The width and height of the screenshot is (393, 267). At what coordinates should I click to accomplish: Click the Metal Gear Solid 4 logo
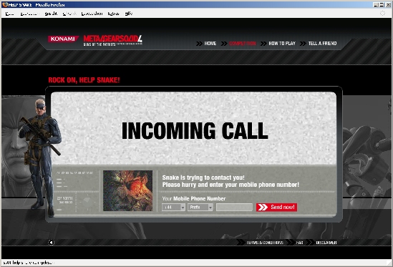tap(113, 41)
